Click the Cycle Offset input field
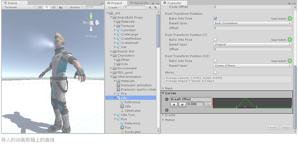 pyautogui.click(x=252, y=7)
